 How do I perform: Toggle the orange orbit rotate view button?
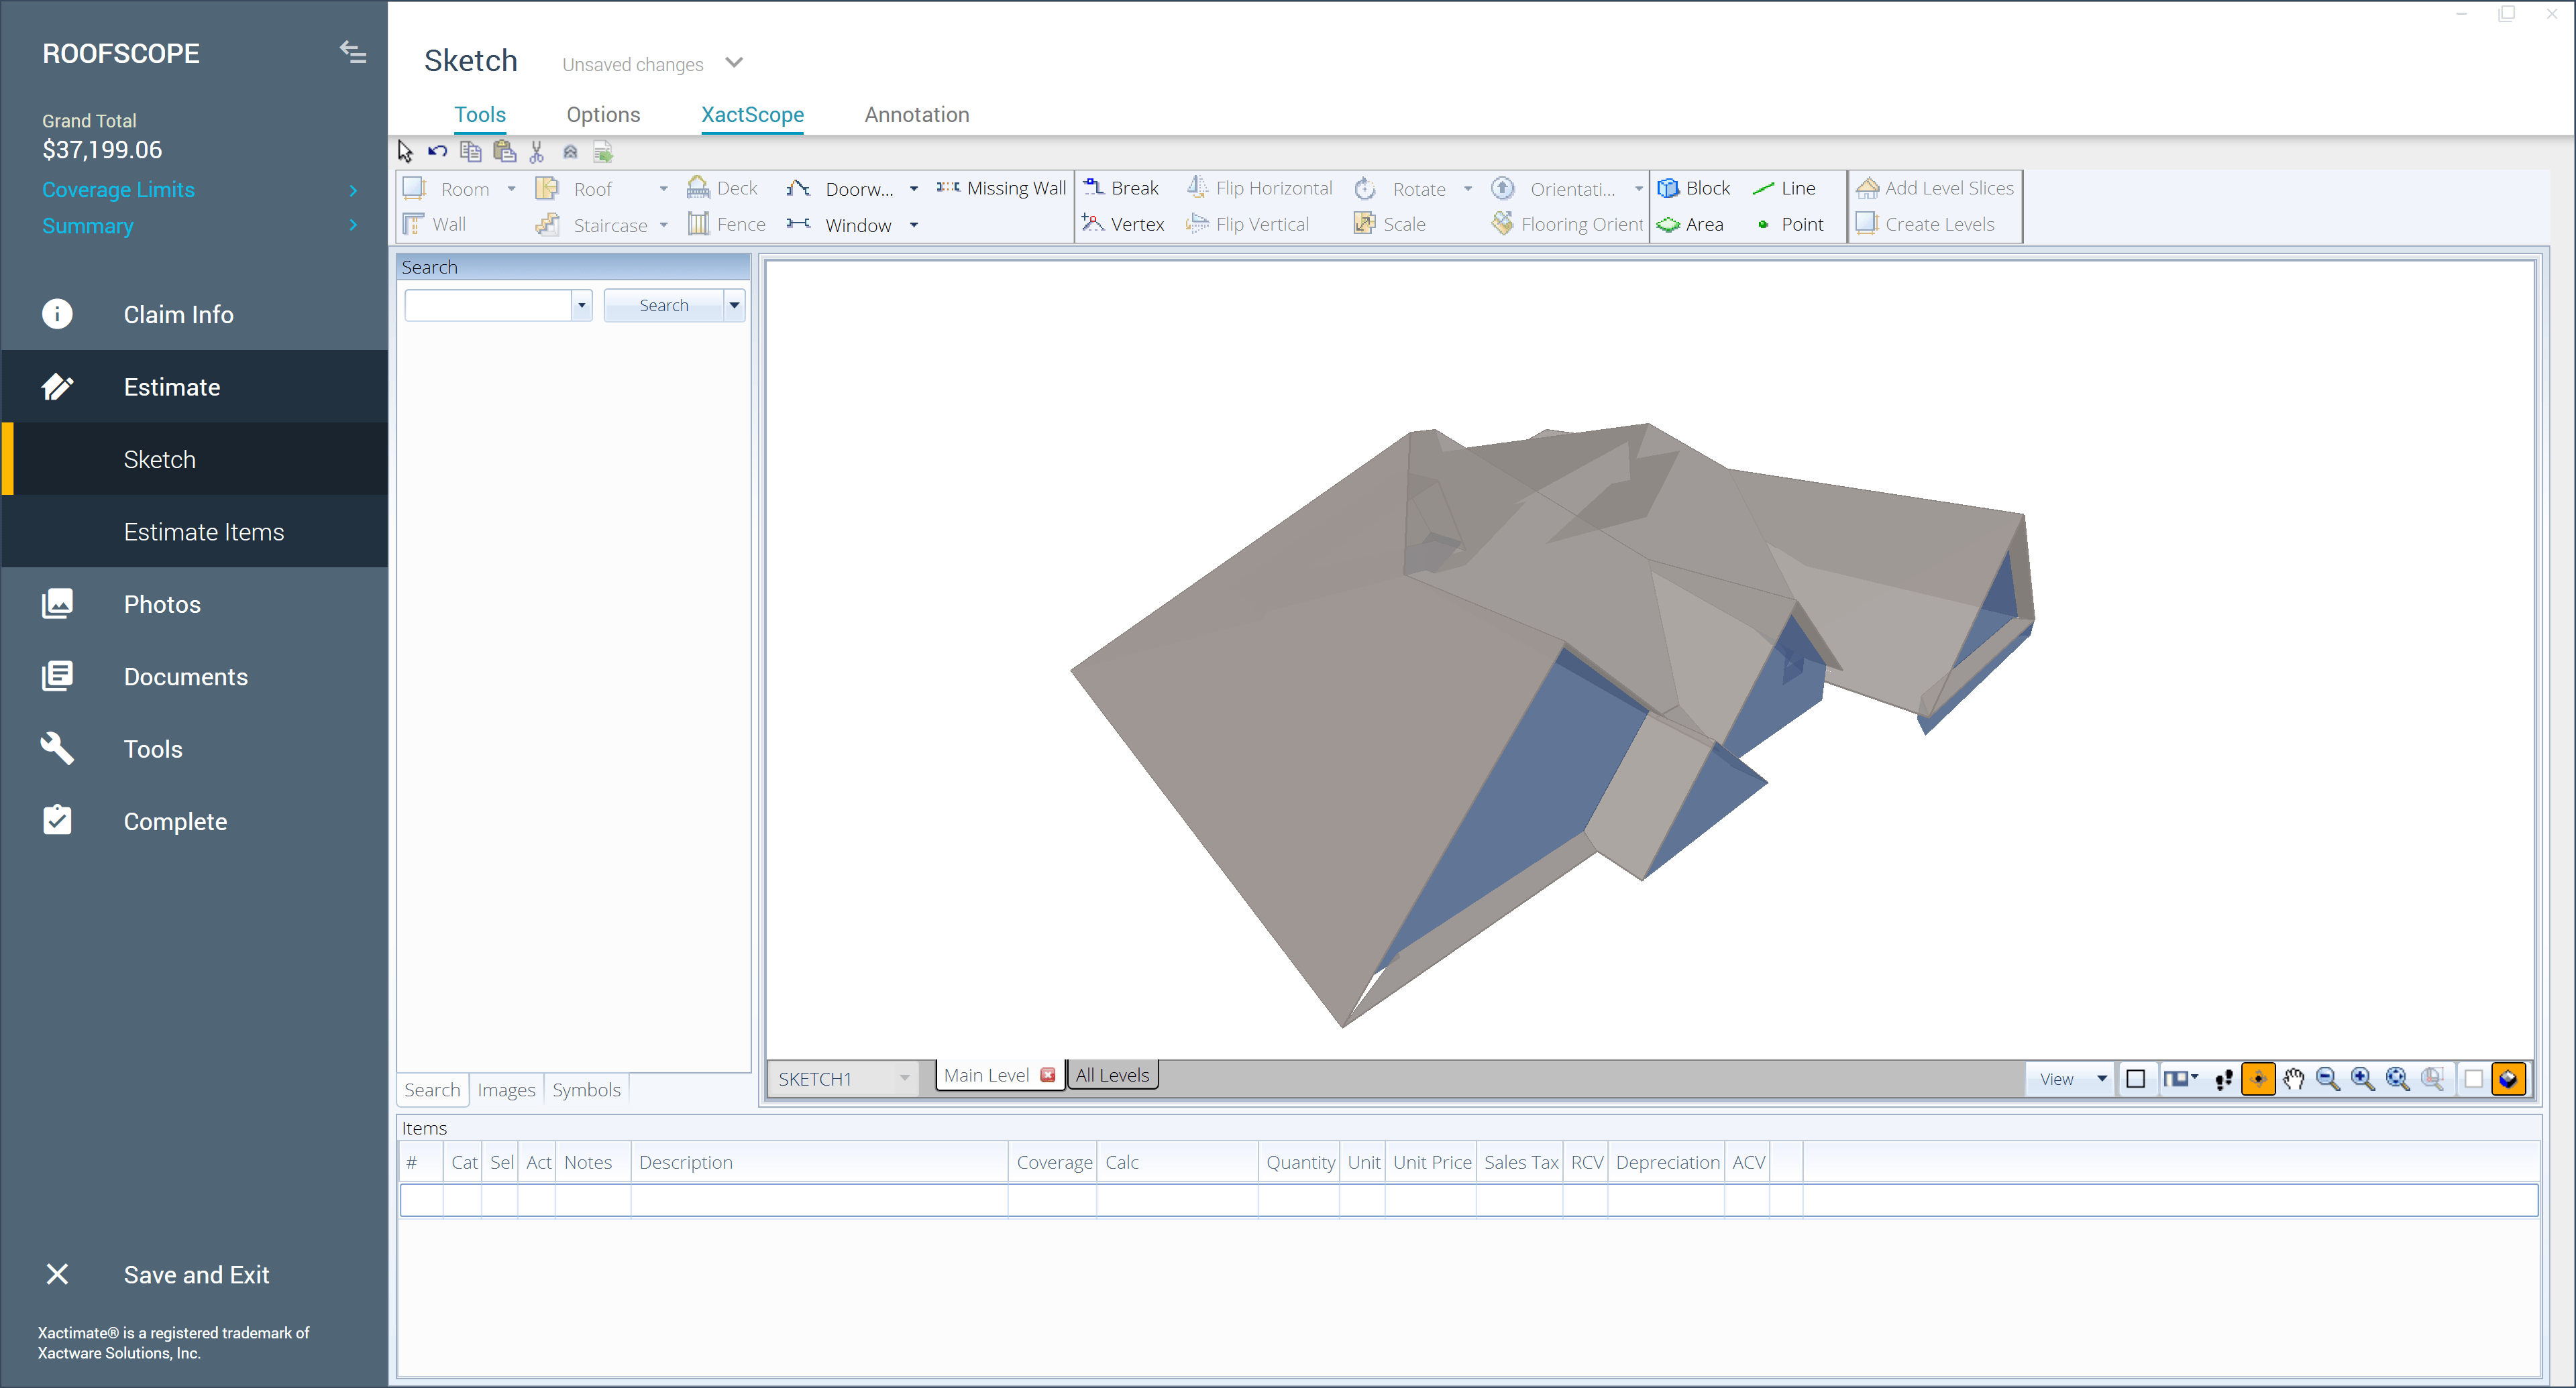point(2258,1080)
